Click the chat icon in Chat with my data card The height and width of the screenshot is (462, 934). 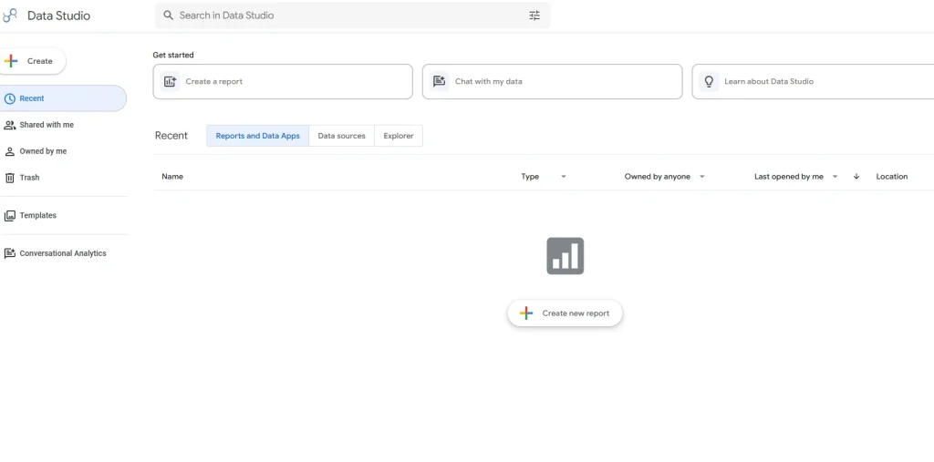coord(439,82)
